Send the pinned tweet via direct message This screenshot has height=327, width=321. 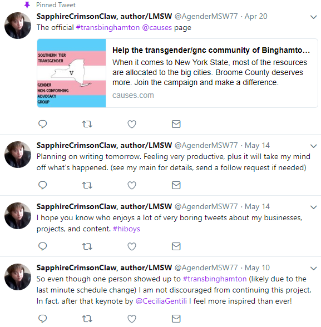click(176, 124)
